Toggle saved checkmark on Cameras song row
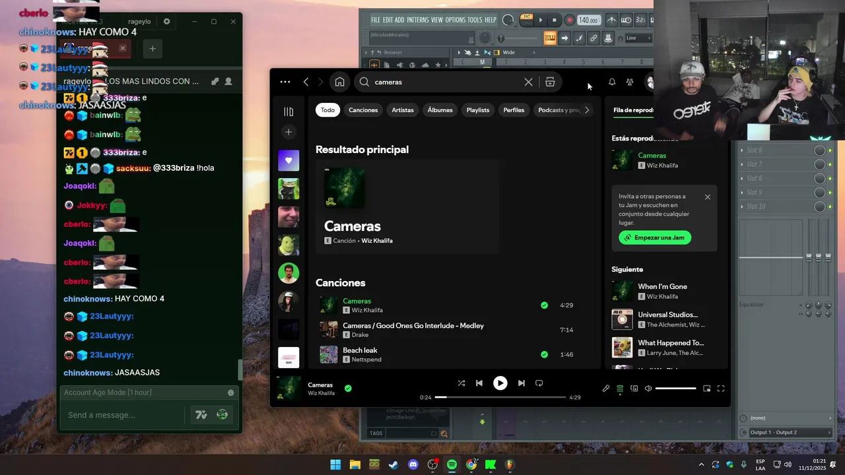The width and height of the screenshot is (845, 475). [x=544, y=305]
